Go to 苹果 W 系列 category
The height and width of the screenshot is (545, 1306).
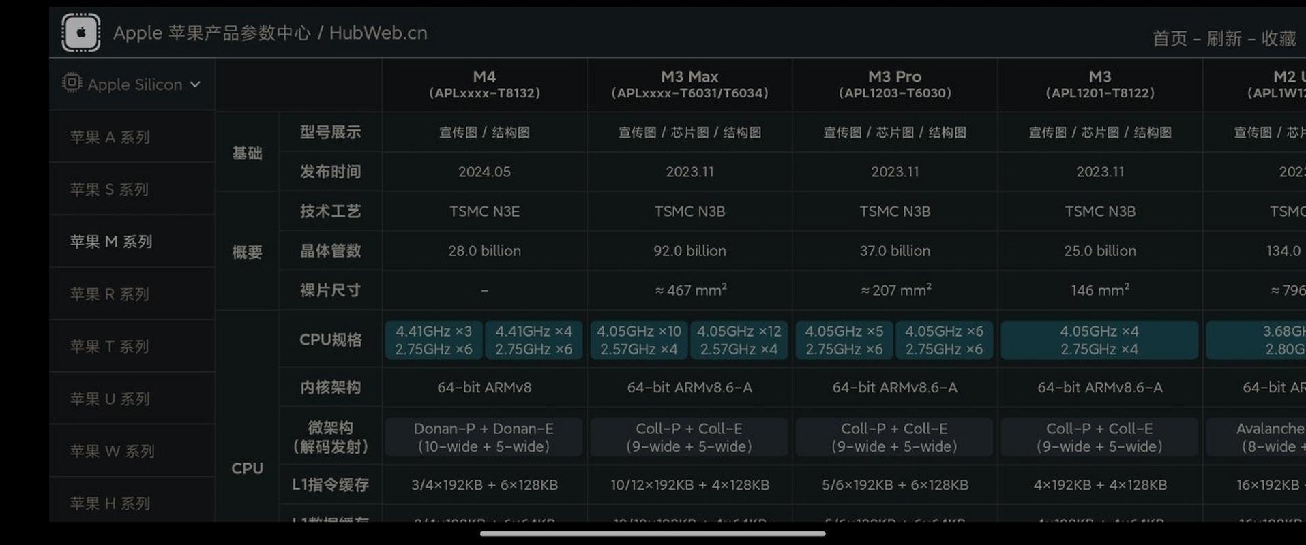(112, 451)
